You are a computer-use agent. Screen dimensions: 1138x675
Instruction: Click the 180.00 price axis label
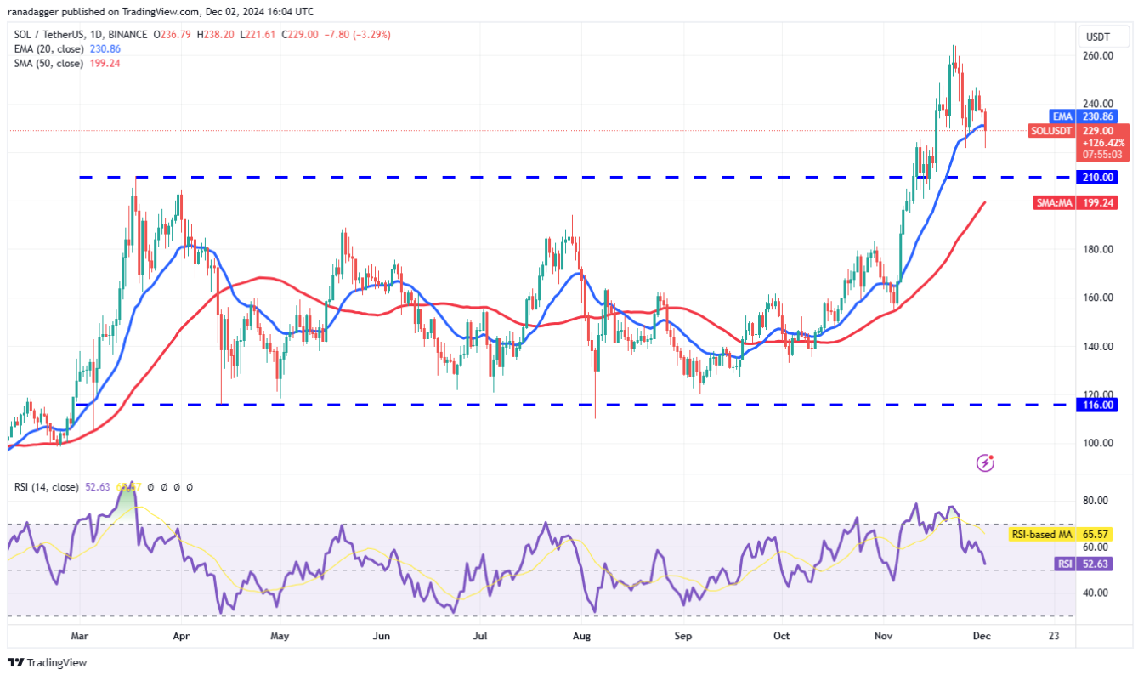tap(1098, 250)
